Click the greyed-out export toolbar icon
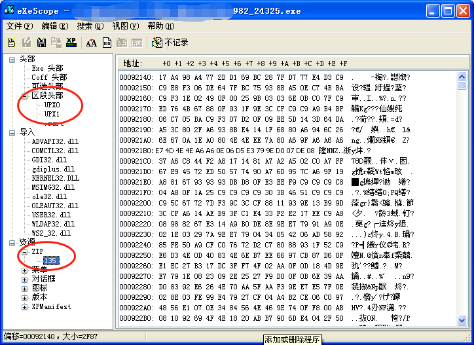The image size is (474, 345). point(27,43)
